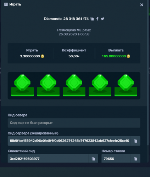Click the hashed server seed field
The width and height of the screenshot is (150, 177).
(x=69, y=141)
